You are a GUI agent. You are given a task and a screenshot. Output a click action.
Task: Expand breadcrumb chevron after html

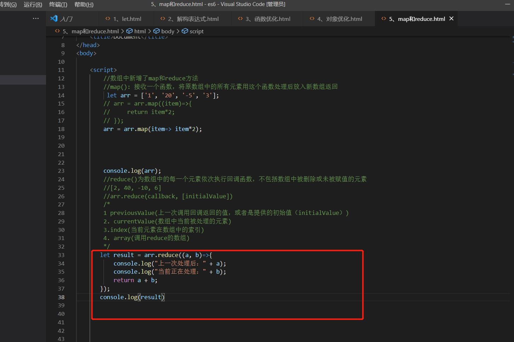point(149,31)
